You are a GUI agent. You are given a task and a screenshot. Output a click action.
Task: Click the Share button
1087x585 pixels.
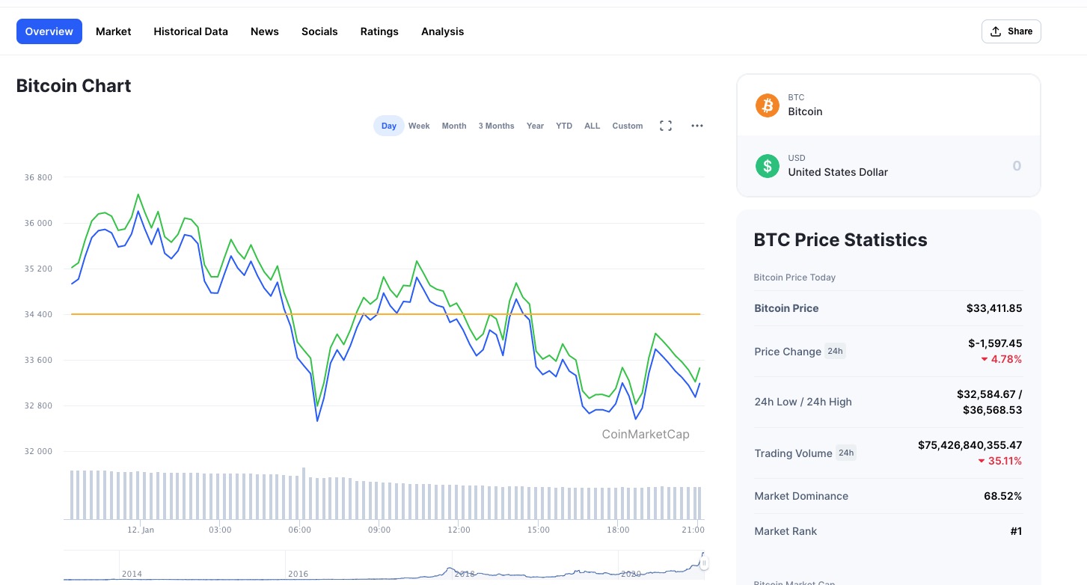(1011, 31)
